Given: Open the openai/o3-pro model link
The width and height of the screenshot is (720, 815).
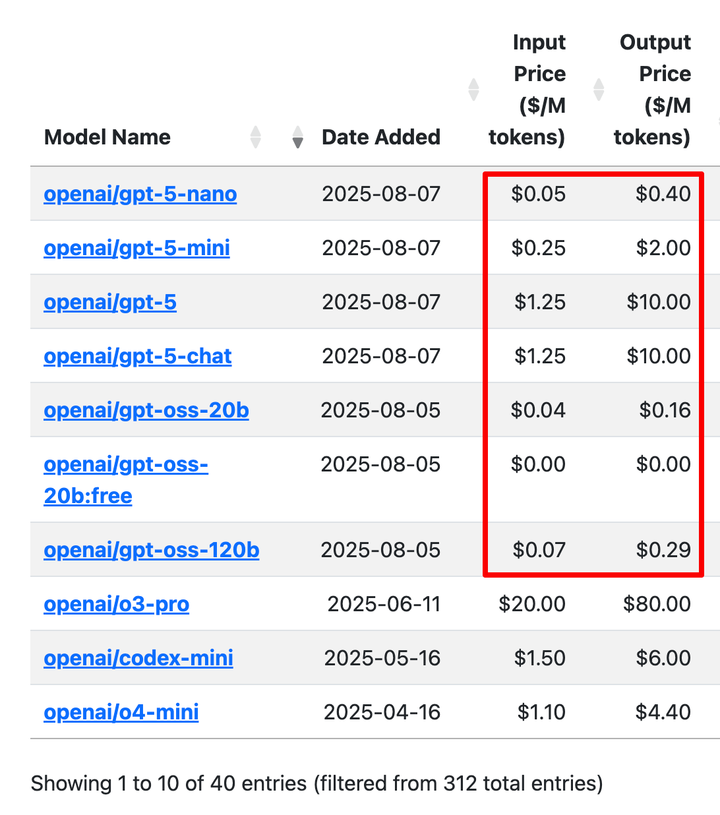Looking at the screenshot, I should click(117, 604).
